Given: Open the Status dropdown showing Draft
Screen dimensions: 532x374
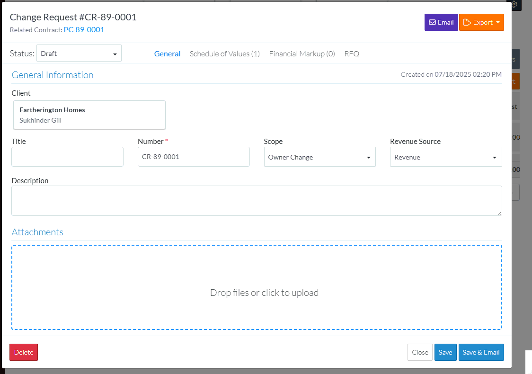Looking at the screenshot, I should tap(79, 53).
